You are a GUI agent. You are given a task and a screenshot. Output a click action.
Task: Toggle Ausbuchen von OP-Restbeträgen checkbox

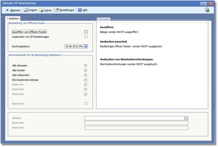[86, 37]
